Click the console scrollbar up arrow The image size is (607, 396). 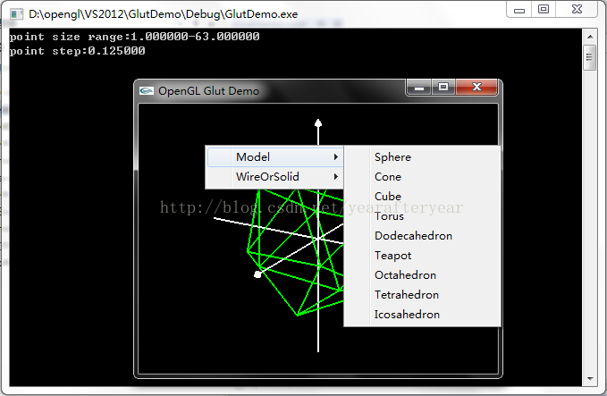(590, 37)
